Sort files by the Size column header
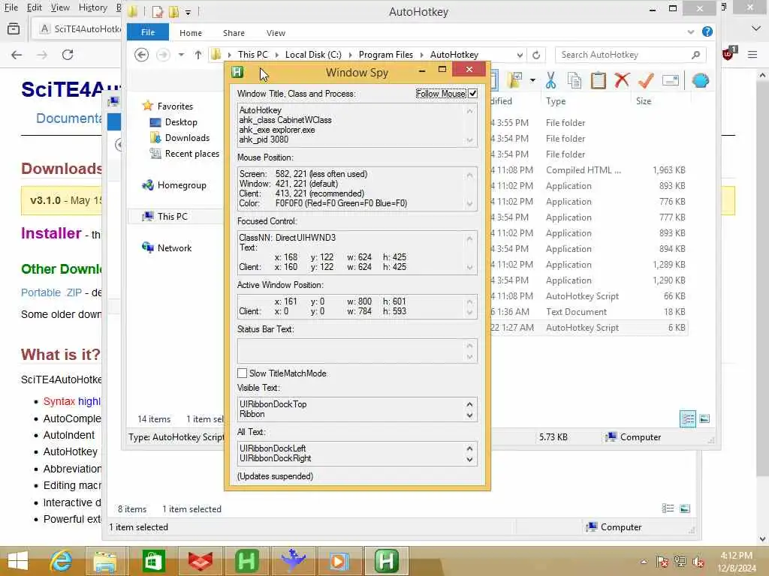Screen dimensions: 769x576 (x=644, y=101)
